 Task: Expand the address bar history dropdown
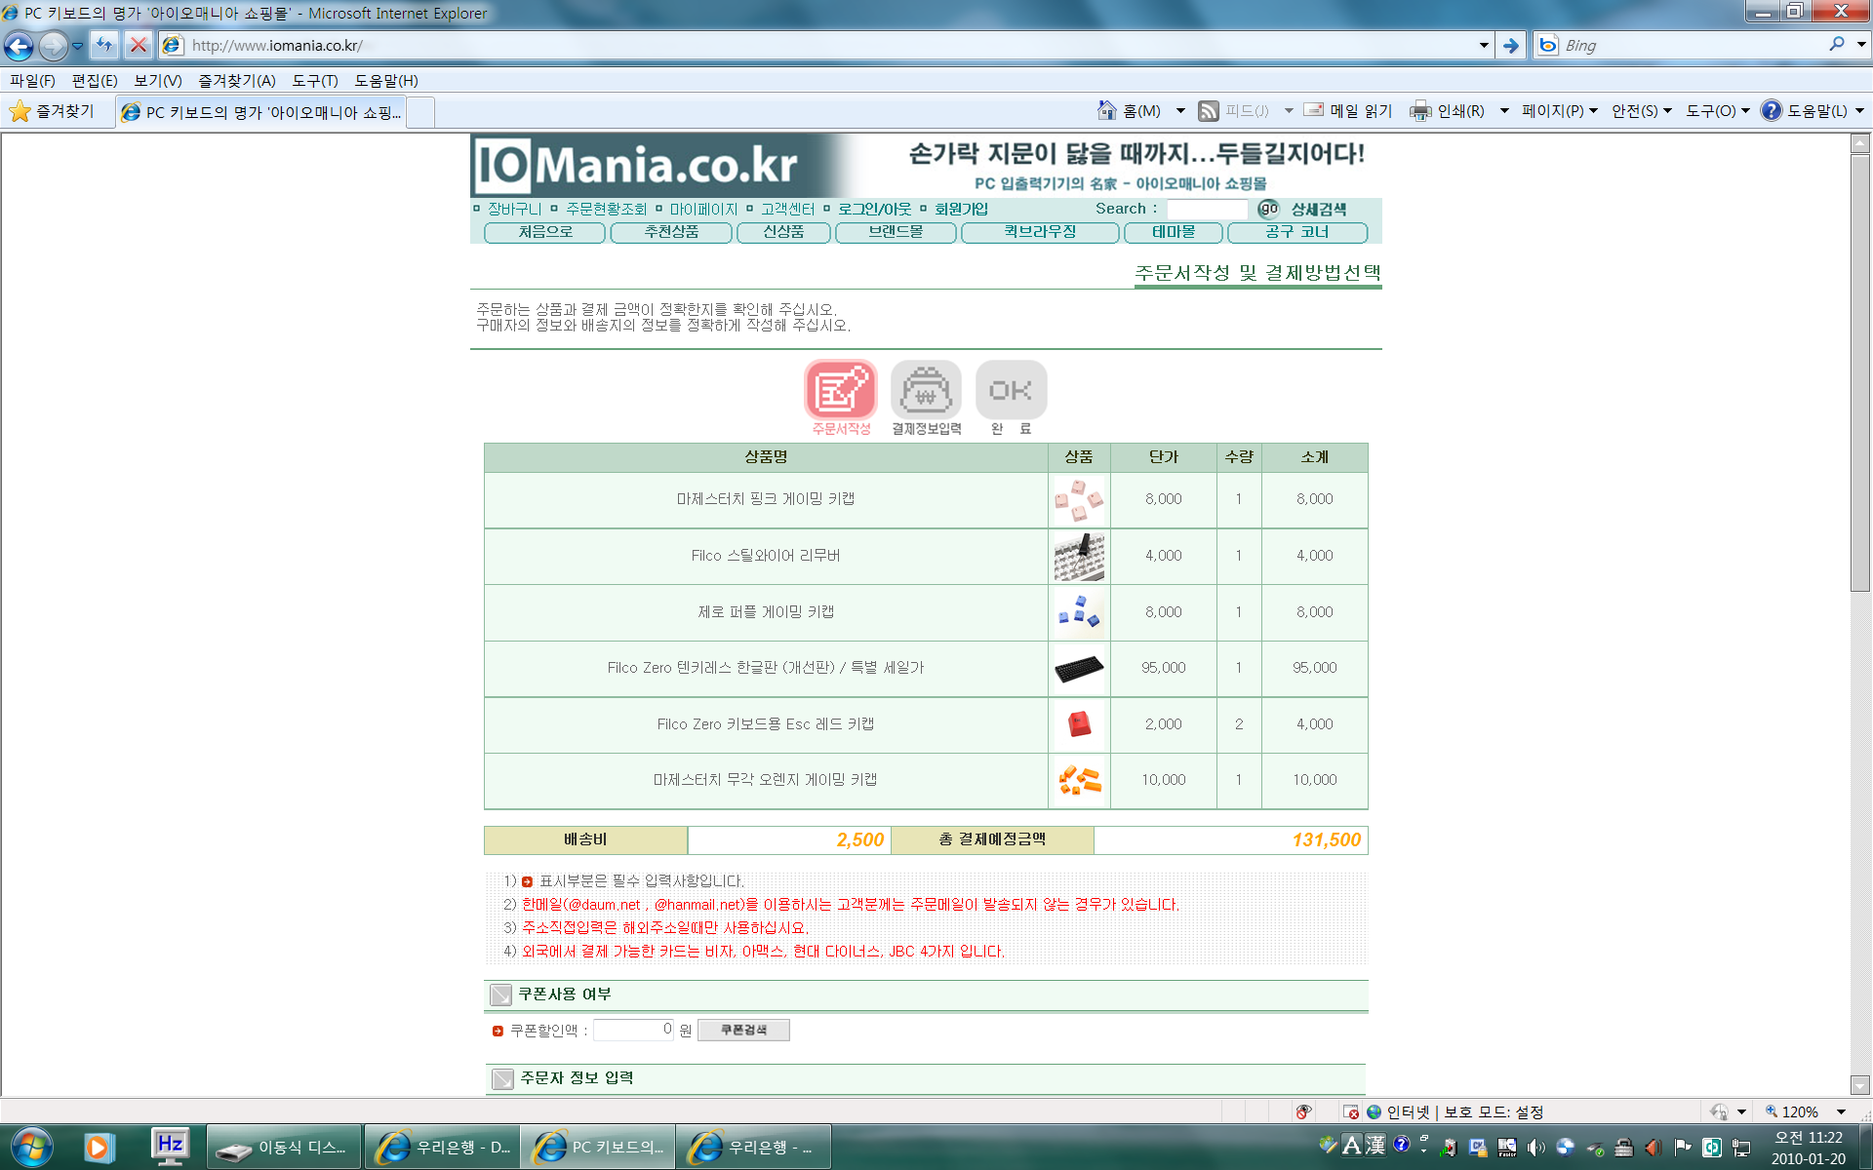[x=1484, y=45]
